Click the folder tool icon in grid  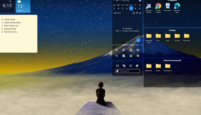tap(138, 50)
